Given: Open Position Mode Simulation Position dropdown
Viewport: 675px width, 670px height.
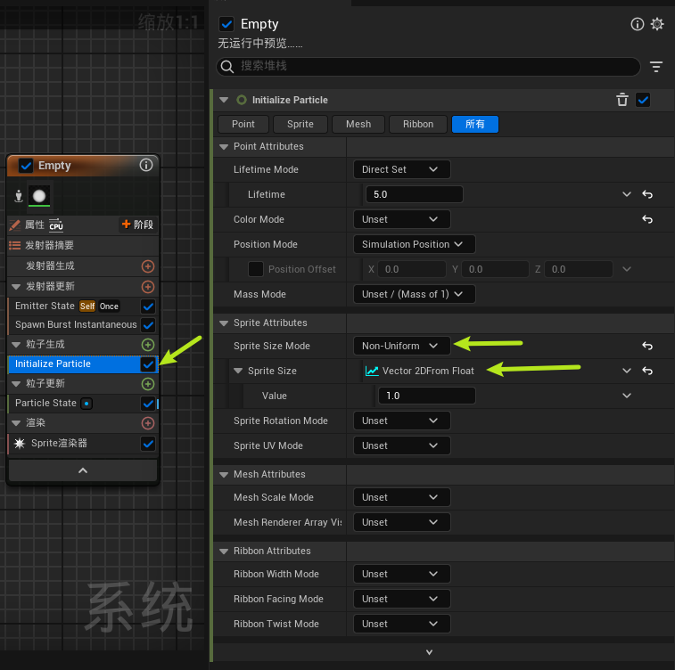Looking at the screenshot, I should coord(414,244).
